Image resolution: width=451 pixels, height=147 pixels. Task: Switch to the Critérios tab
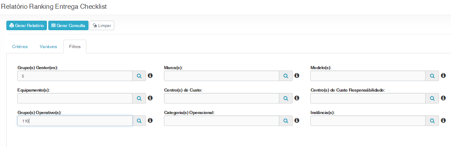click(20, 47)
